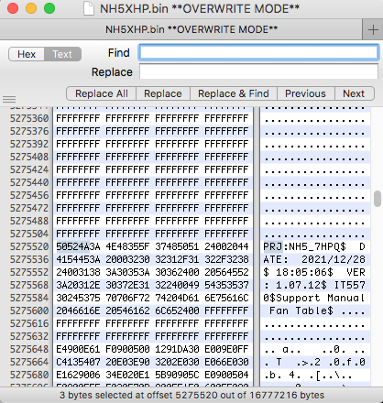
Task: Click the offset label 5275440
Action: [x=29, y=182]
